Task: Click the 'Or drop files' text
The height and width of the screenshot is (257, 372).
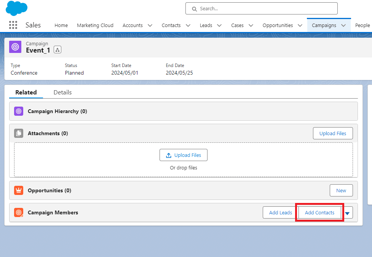Action: [x=184, y=168]
